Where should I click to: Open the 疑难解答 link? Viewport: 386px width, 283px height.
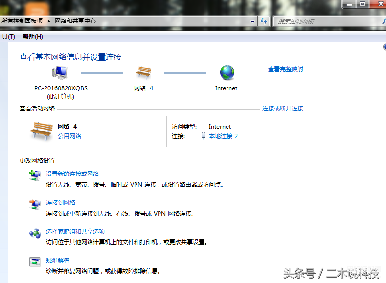tap(58, 260)
